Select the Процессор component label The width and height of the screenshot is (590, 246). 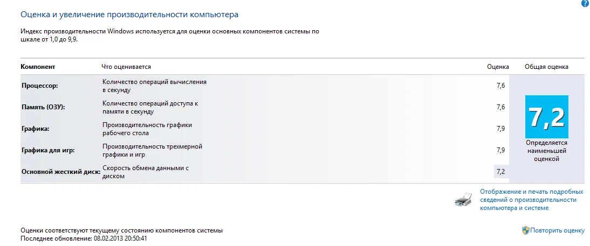tap(40, 86)
